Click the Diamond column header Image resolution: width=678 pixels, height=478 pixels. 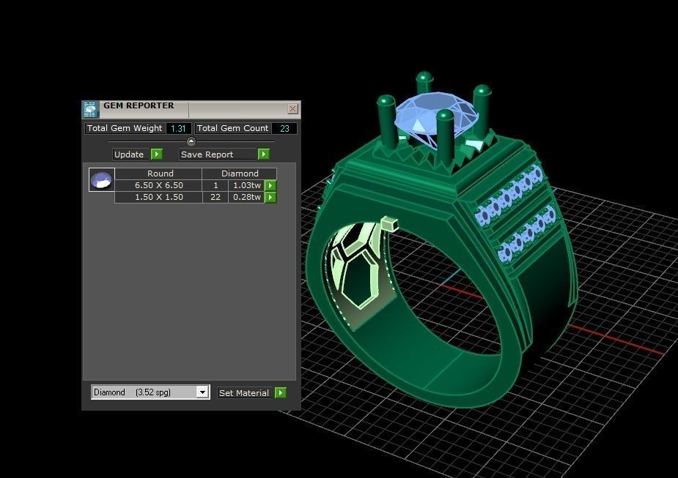click(240, 173)
